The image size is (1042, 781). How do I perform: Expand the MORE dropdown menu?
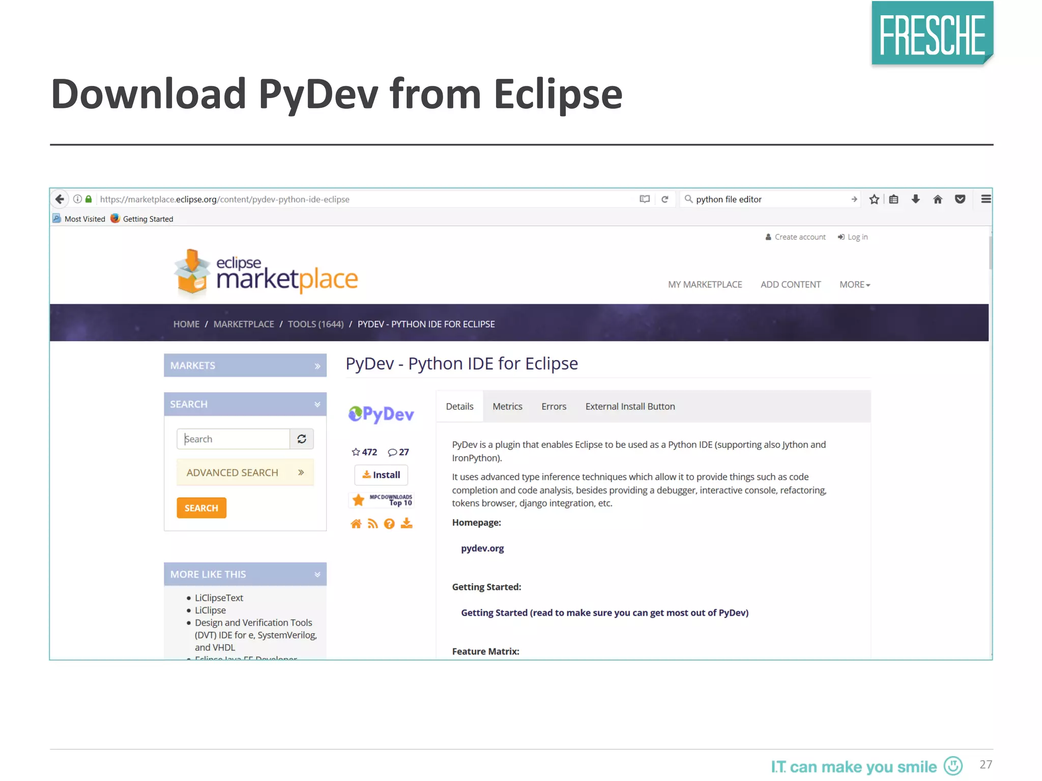tap(855, 285)
